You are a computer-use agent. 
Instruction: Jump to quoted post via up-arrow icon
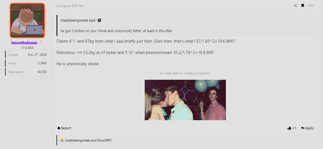pyautogui.click(x=99, y=20)
